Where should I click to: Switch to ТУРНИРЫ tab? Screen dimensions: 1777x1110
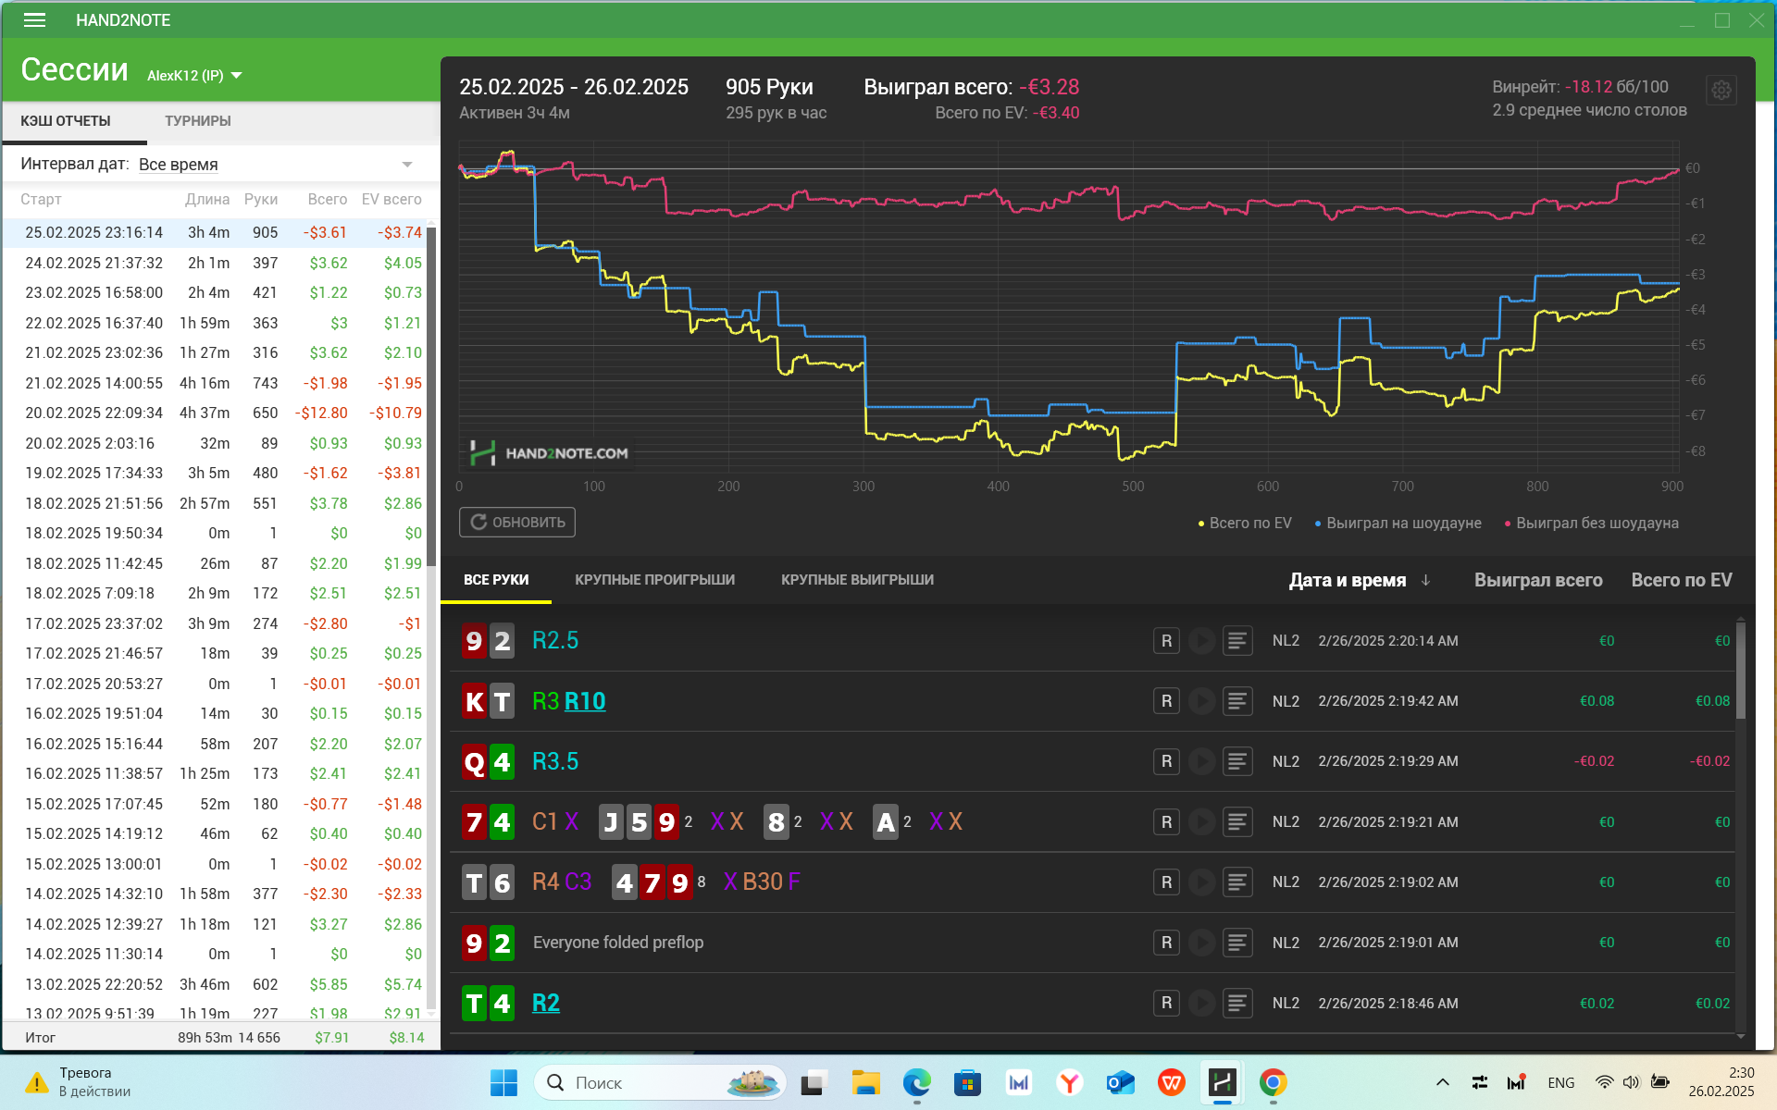point(197,121)
